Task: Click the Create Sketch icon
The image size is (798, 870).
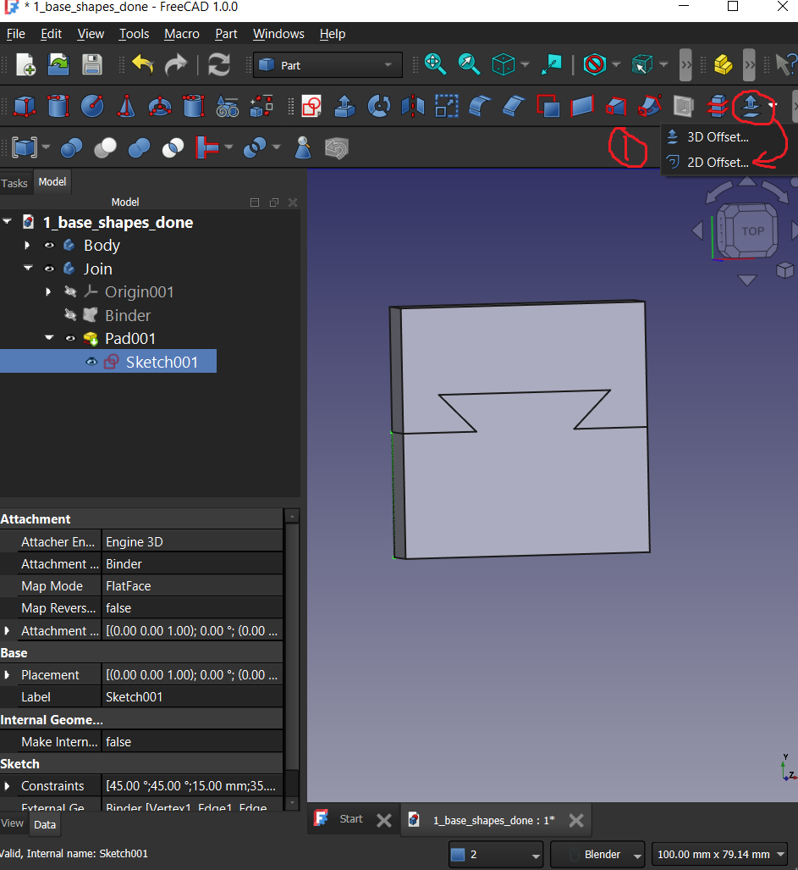Action: pos(311,106)
